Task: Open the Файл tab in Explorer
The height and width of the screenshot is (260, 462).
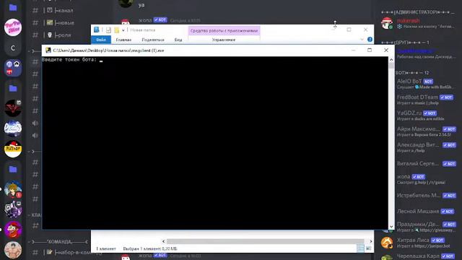Action: pyautogui.click(x=101, y=40)
